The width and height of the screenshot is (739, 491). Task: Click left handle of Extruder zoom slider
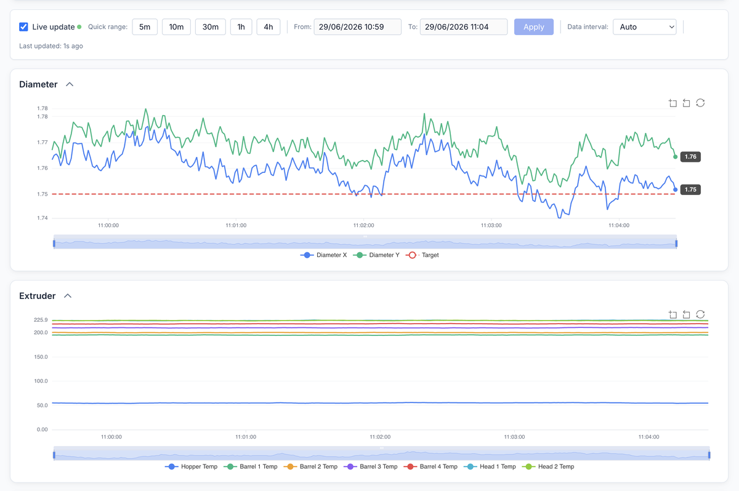coord(54,455)
